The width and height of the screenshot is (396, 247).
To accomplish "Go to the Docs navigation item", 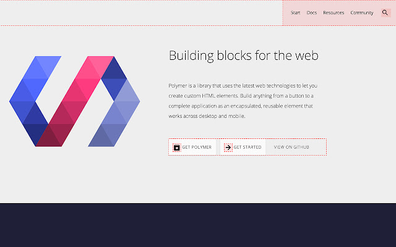I will 312,12.
